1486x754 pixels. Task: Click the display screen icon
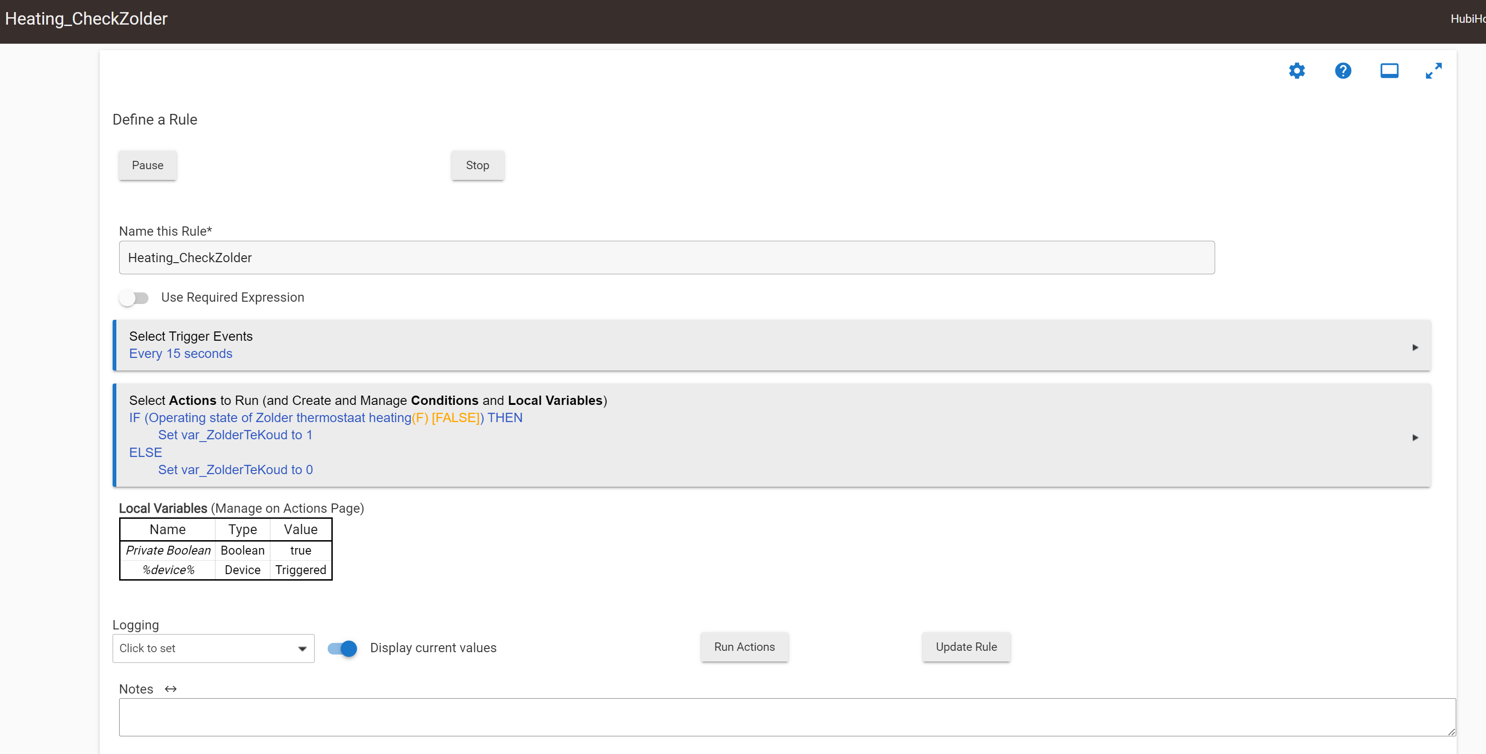pyautogui.click(x=1389, y=71)
